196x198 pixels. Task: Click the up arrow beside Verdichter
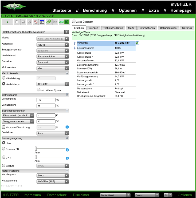point(75,43)
